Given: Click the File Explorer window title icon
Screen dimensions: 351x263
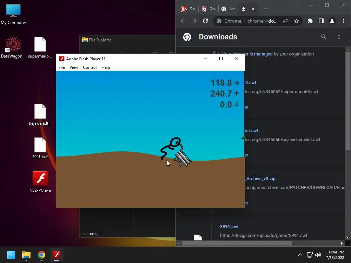Looking at the screenshot, I should pyautogui.click(x=85, y=40).
